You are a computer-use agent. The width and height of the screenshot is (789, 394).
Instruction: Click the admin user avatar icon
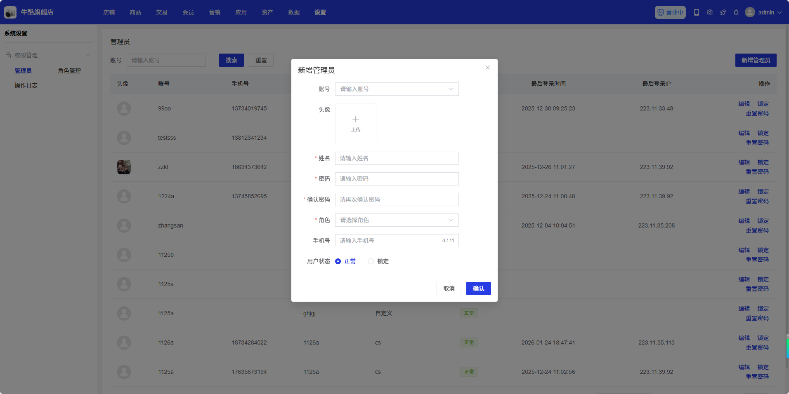tap(750, 12)
